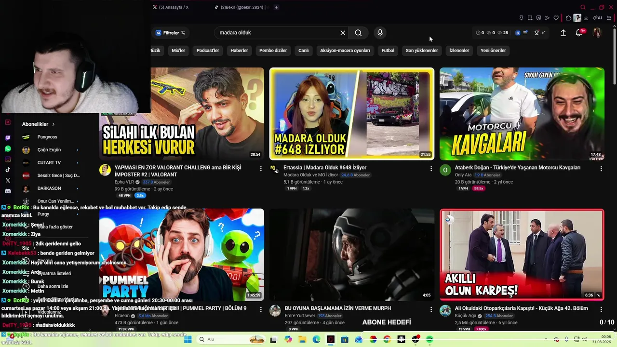617x347 pixels.
Task: Open options menu for Ataberk Doğan video
Action: click(x=601, y=169)
